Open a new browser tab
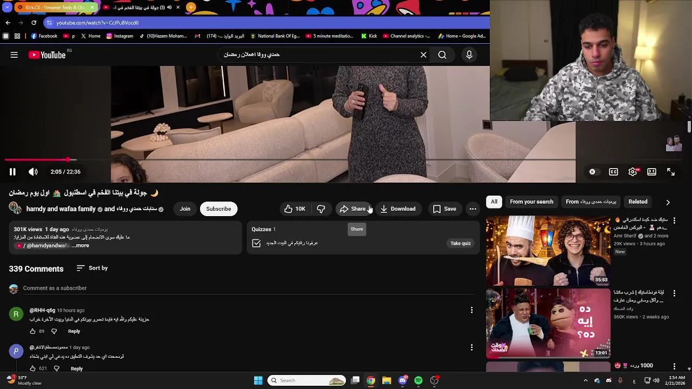Screen dimensions: 692x389 pyautogui.click(x=191, y=8)
